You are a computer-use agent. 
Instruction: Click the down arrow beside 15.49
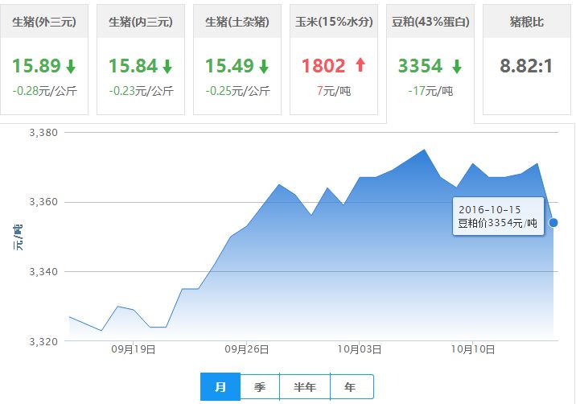click(264, 67)
